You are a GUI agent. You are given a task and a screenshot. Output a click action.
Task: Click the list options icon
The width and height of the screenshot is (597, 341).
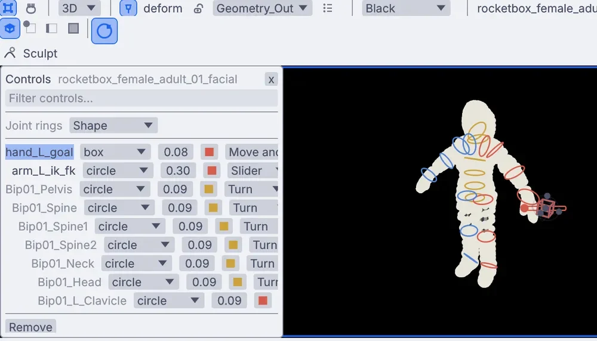pos(327,8)
